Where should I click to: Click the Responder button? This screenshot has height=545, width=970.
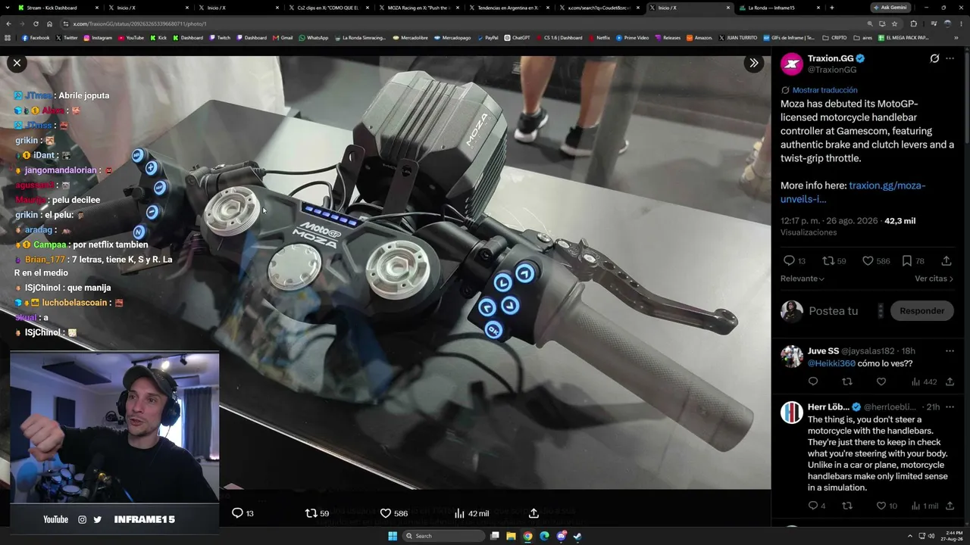coord(921,311)
